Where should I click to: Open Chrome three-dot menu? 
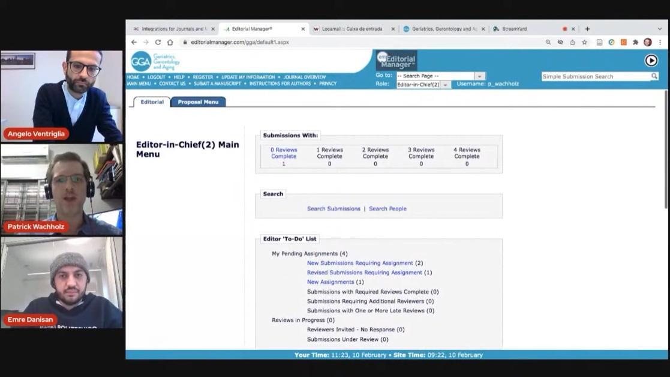pyautogui.click(x=660, y=43)
